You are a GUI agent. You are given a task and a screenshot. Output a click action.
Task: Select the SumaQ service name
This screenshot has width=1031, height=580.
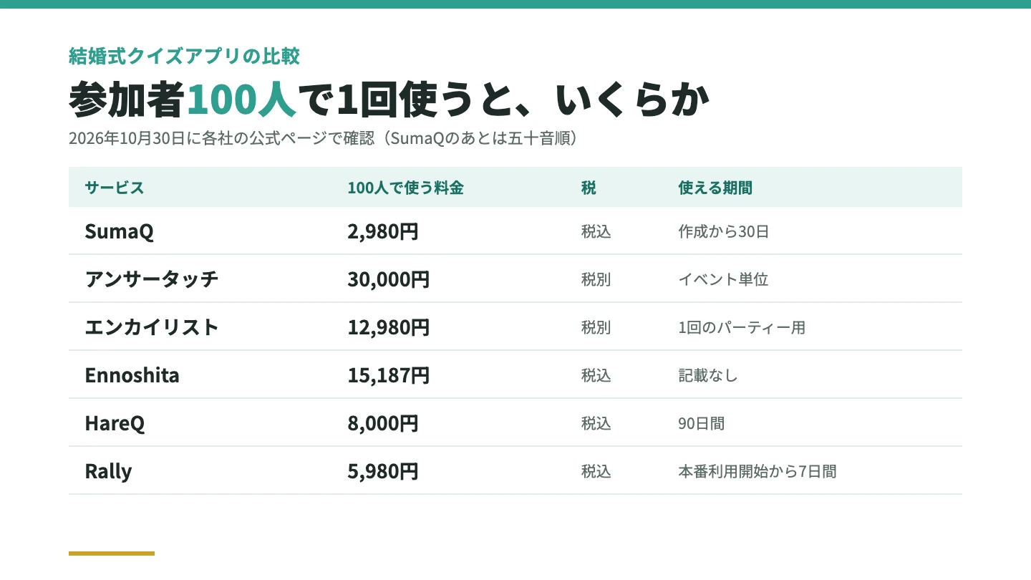tap(119, 231)
